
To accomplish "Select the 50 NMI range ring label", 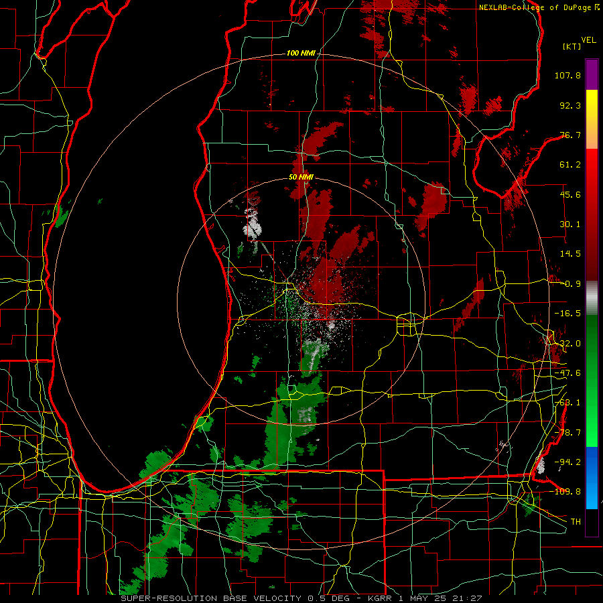I will click(x=301, y=177).
